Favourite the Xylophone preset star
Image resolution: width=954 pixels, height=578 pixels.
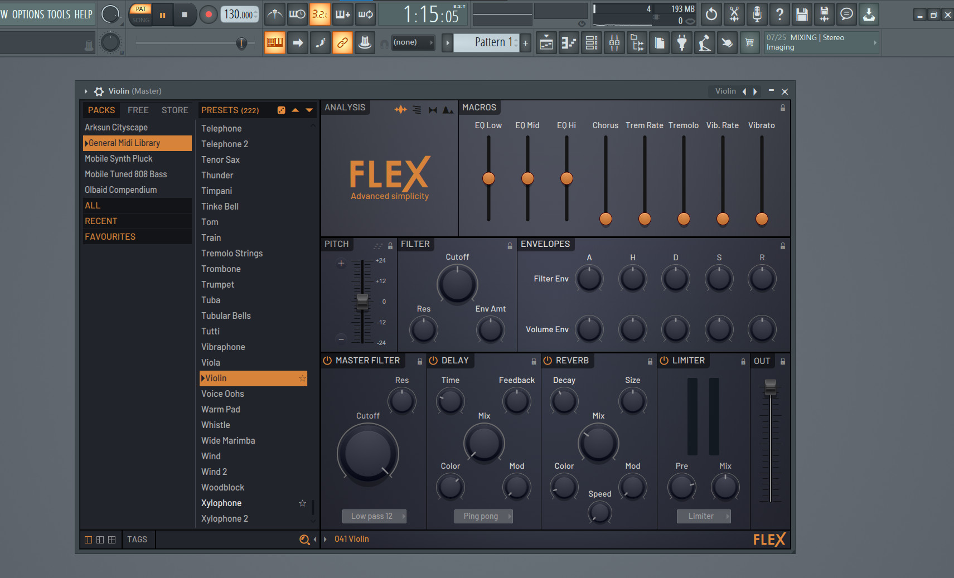point(302,503)
